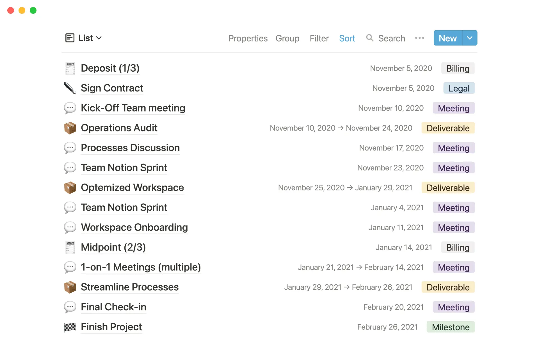Click the New button
Image resolution: width=539 pixels, height=337 pixels.
coord(447,38)
